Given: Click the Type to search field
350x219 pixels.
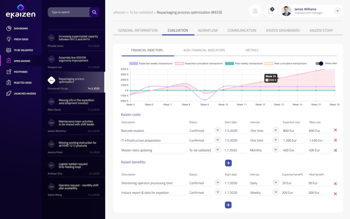Looking at the screenshot, I should [x=68, y=12].
